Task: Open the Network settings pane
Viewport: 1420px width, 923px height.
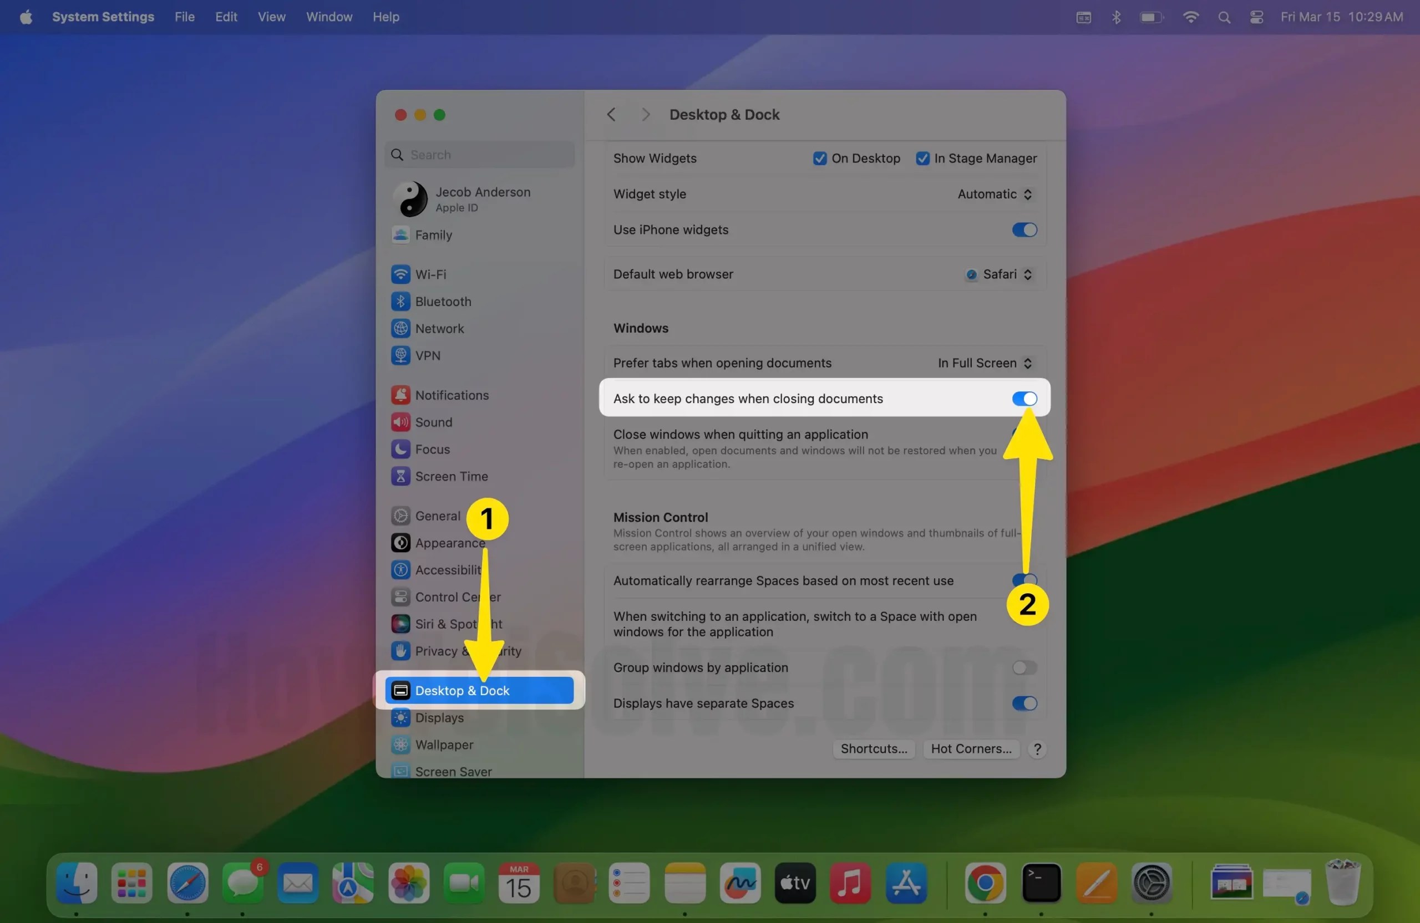Action: coord(440,329)
